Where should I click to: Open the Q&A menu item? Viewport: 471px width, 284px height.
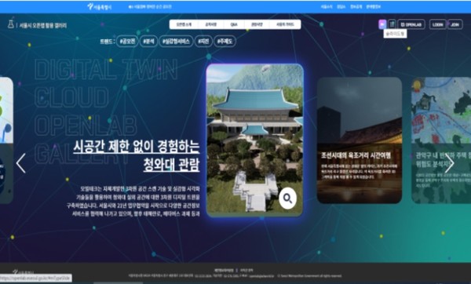pos(234,24)
